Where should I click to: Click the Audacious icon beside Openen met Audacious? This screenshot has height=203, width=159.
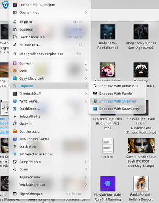[15, 5]
